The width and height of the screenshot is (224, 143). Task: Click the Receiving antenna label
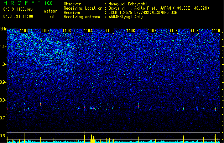pyautogui.click(x=82, y=17)
